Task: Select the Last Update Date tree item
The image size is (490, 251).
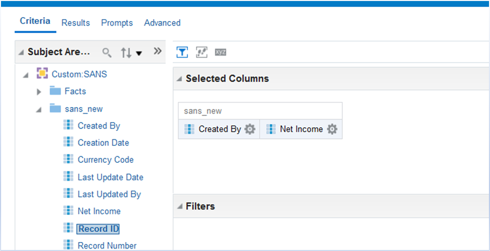Action: point(110,177)
